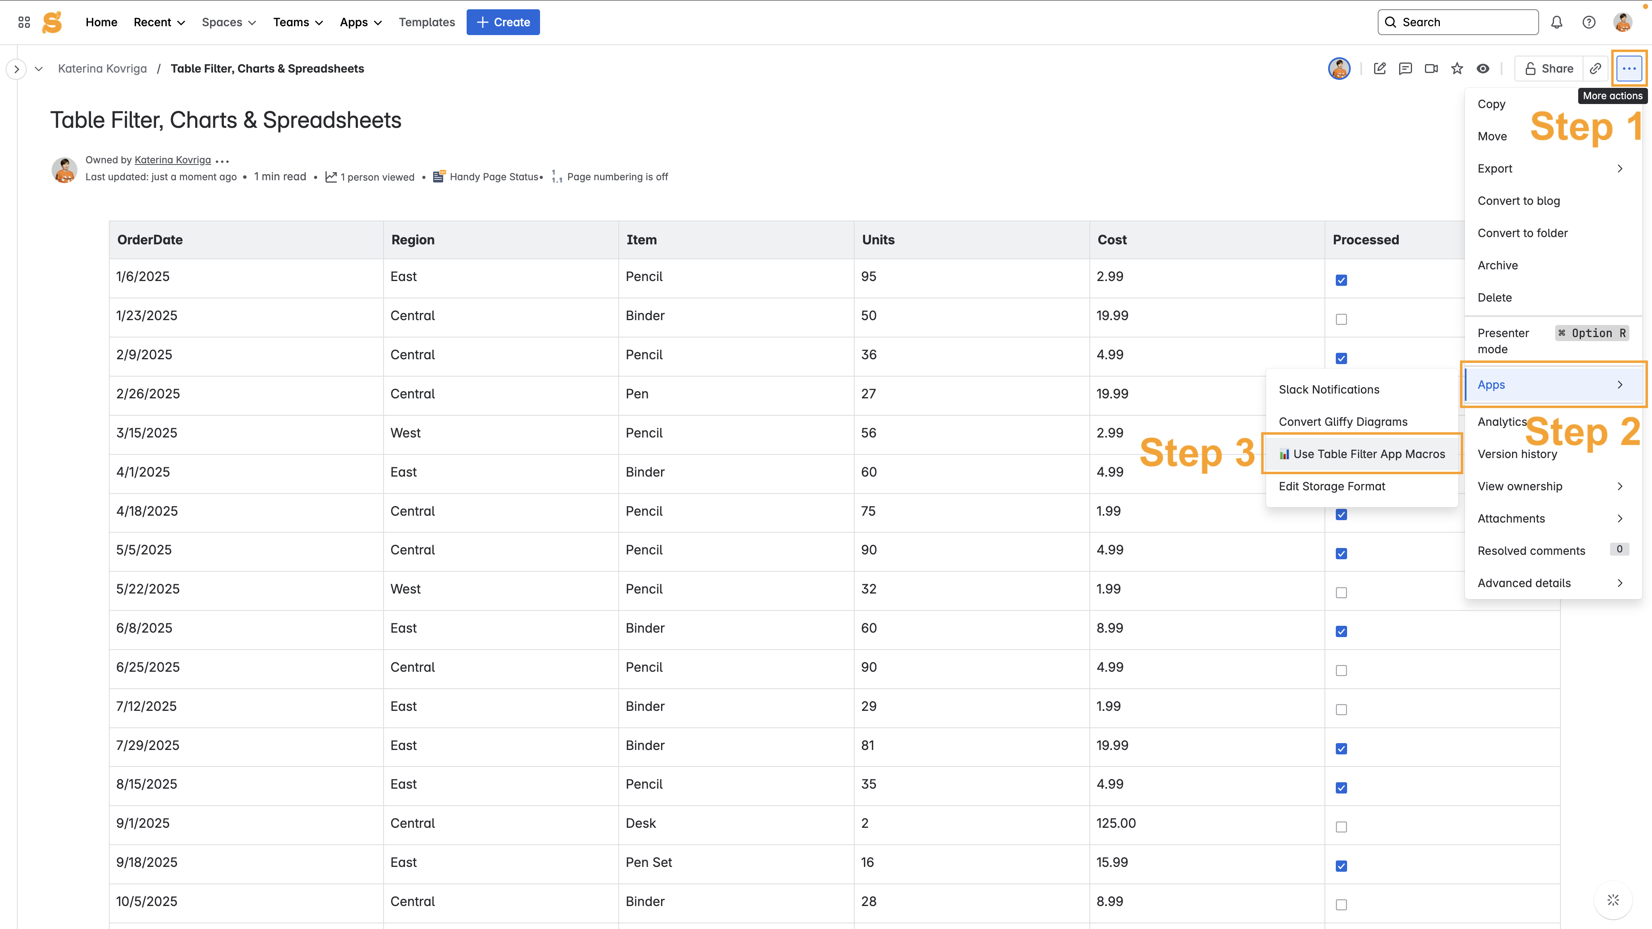This screenshot has height=929, width=1652.
Task: Click the More actions ellipsis button
Action: [1629, 69]
